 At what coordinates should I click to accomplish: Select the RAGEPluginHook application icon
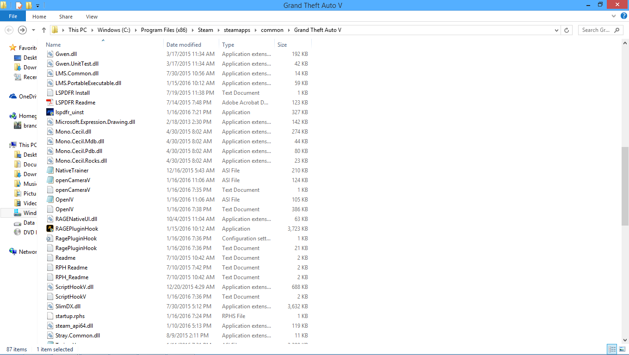pos(50,229)
